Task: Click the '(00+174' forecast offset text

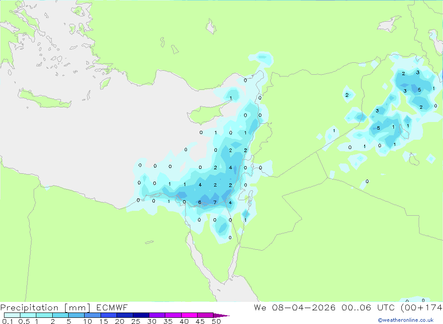Action: 422,307
